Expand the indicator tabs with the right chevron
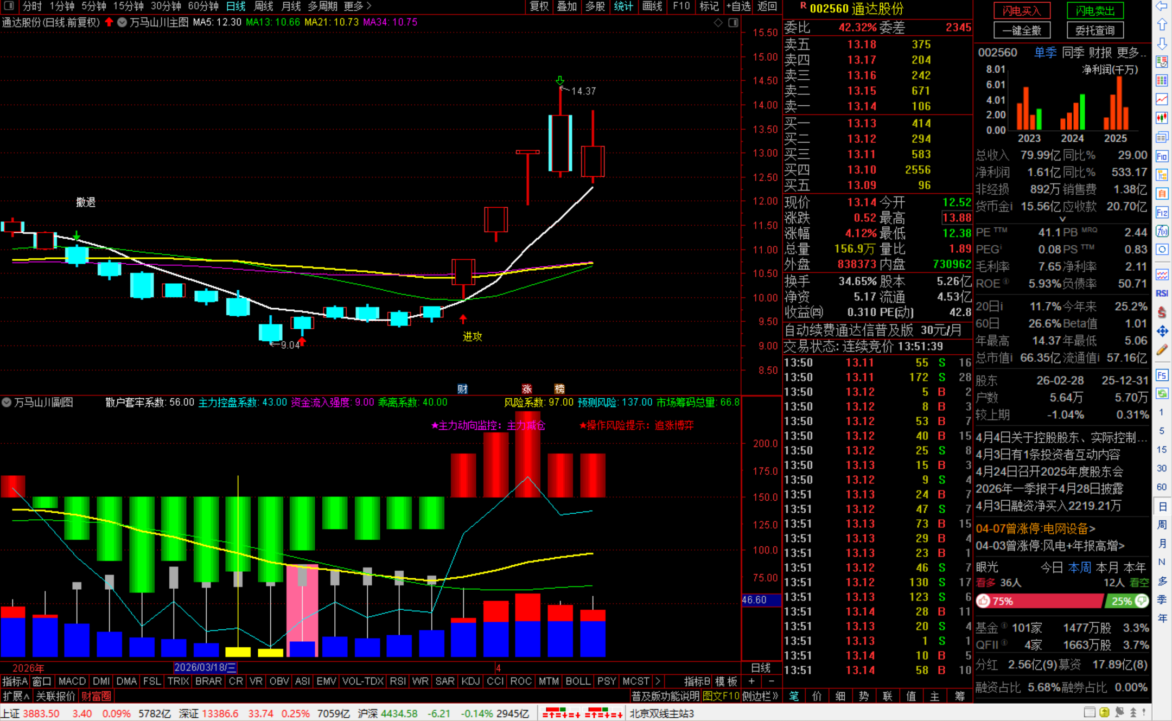 (x=658, y=681)
